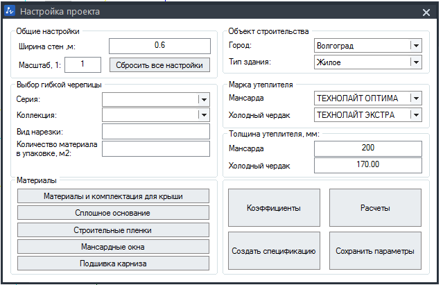This screenshot has height=285, width=443.
Task: Open the Мансарда insulation brand dropdown
Action: click(x=368, y=98)
